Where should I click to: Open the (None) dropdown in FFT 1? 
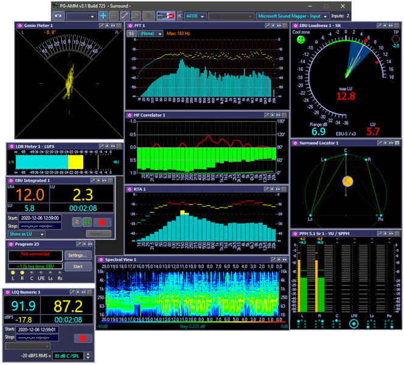coord(151,33)
